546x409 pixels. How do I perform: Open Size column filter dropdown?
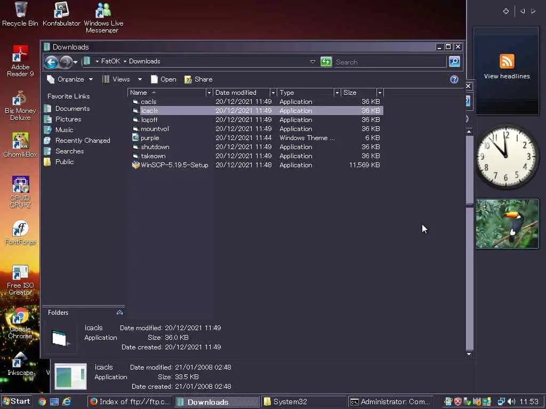pyautogui.click(x=380, y=93)
